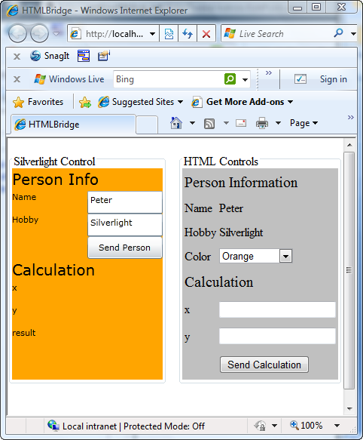The width and height of the screenshot is (363, 440).
Task: Click the vertical scrollbar thumb
Action: (x=349, y=270)
